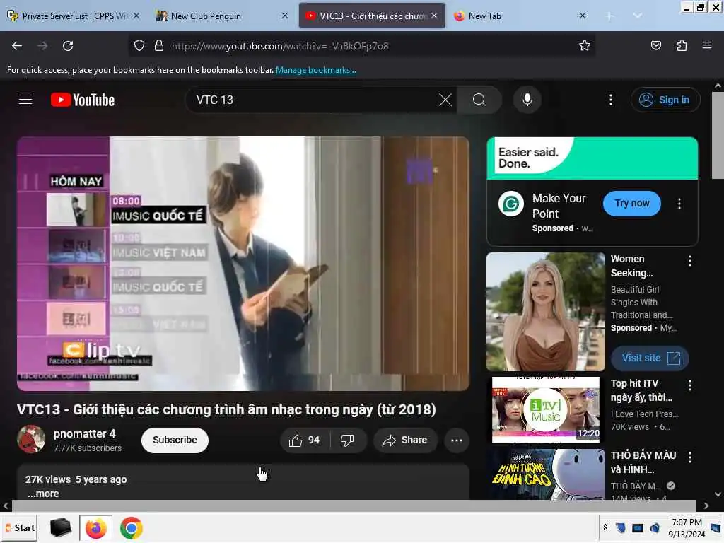This screenshot has width=724, height=543.
Task: Click the pnomatter 4 channel name
Action: (85, 434)
